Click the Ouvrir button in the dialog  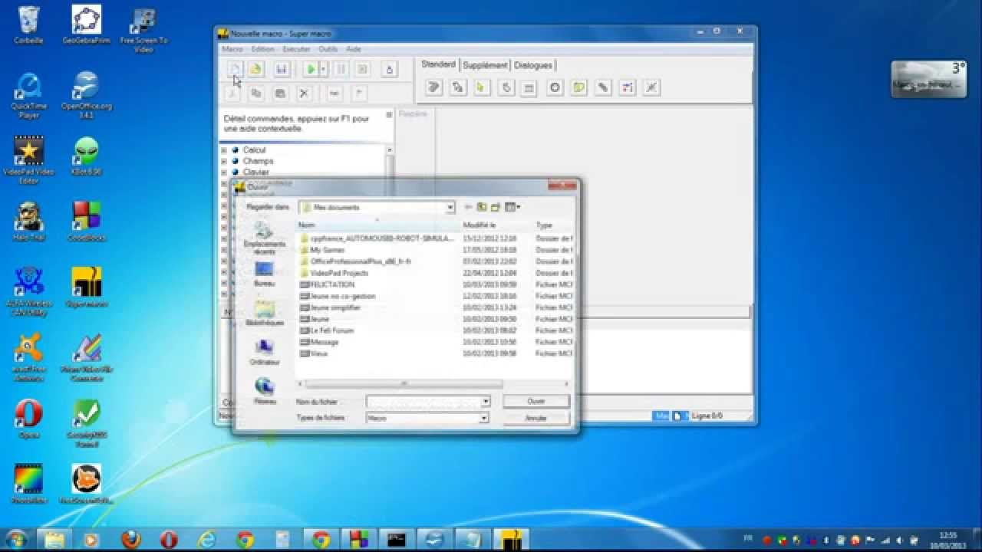(x=536, y=401)
